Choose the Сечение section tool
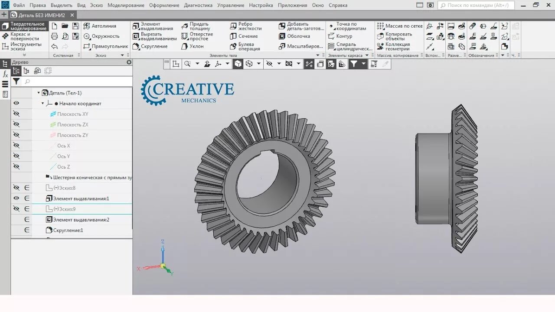This screenshot has height=312, width=555. click(x=244, y=36)
